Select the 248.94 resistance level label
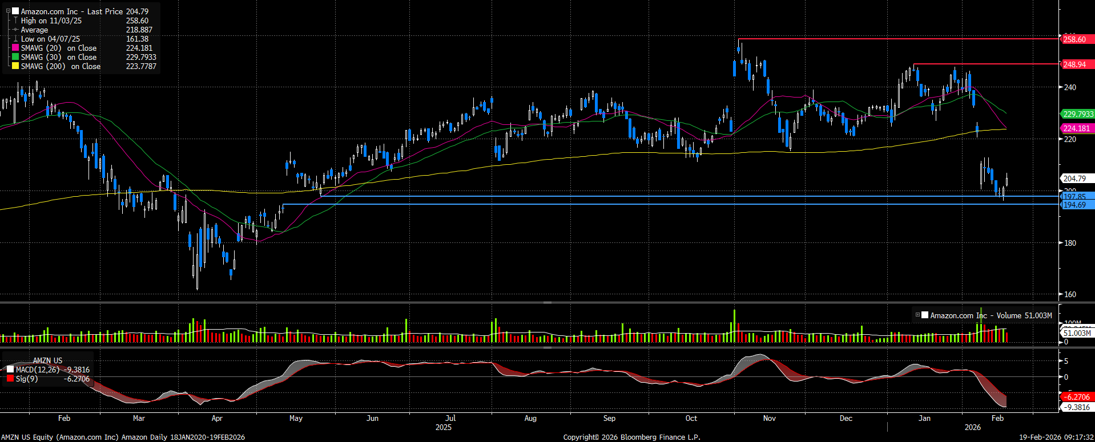The image size is (1095, 442). pyautogui.click(x=1075, y=64)
